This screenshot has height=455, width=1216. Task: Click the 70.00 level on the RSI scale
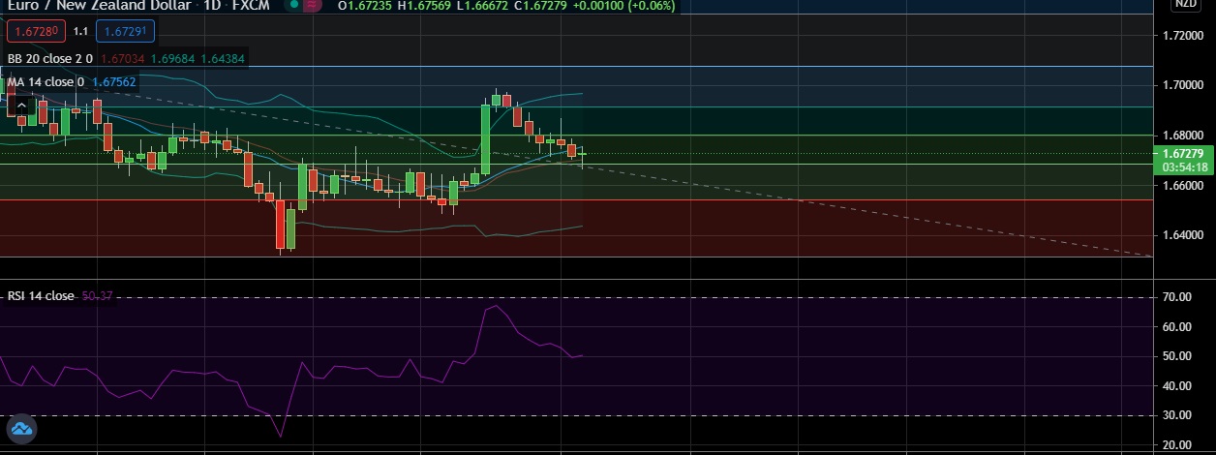click(1176, 297)
